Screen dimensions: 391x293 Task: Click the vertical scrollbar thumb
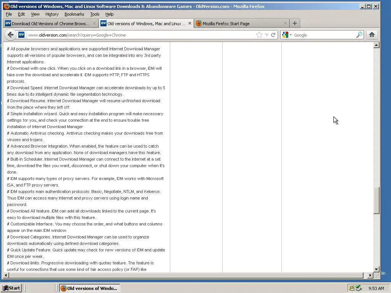tap(376, 200)
